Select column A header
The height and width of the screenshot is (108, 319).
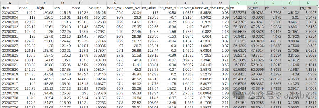10,3
